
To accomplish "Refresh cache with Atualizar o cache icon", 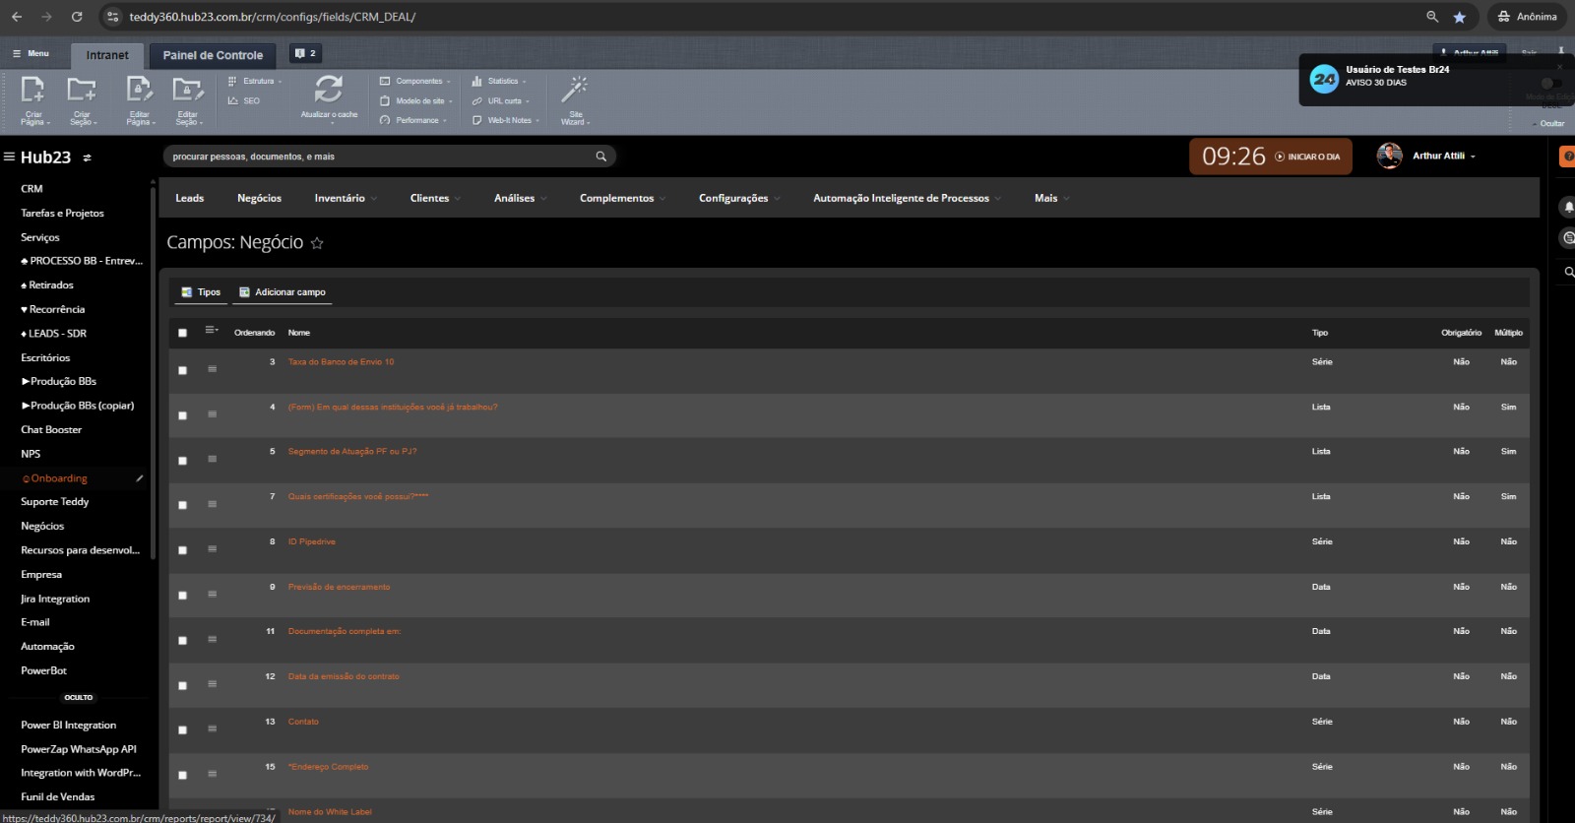I will 329,91.
